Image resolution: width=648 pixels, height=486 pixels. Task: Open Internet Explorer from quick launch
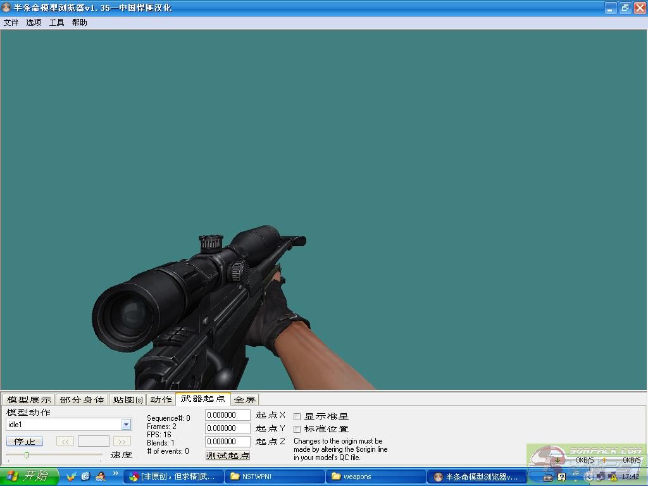(x=85, y=477)
